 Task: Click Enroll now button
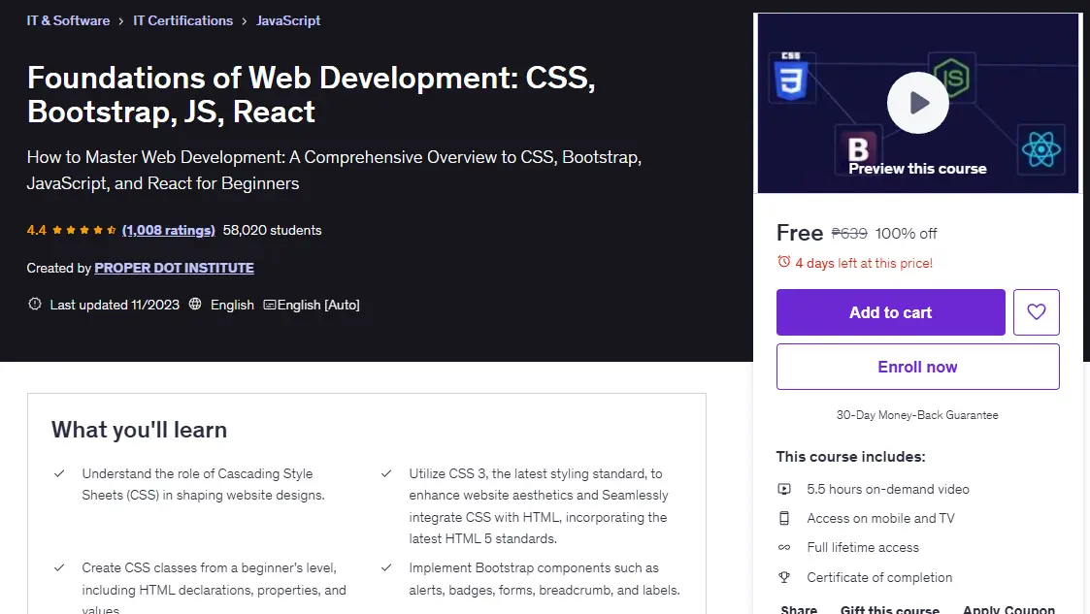(x=917, y=367)
